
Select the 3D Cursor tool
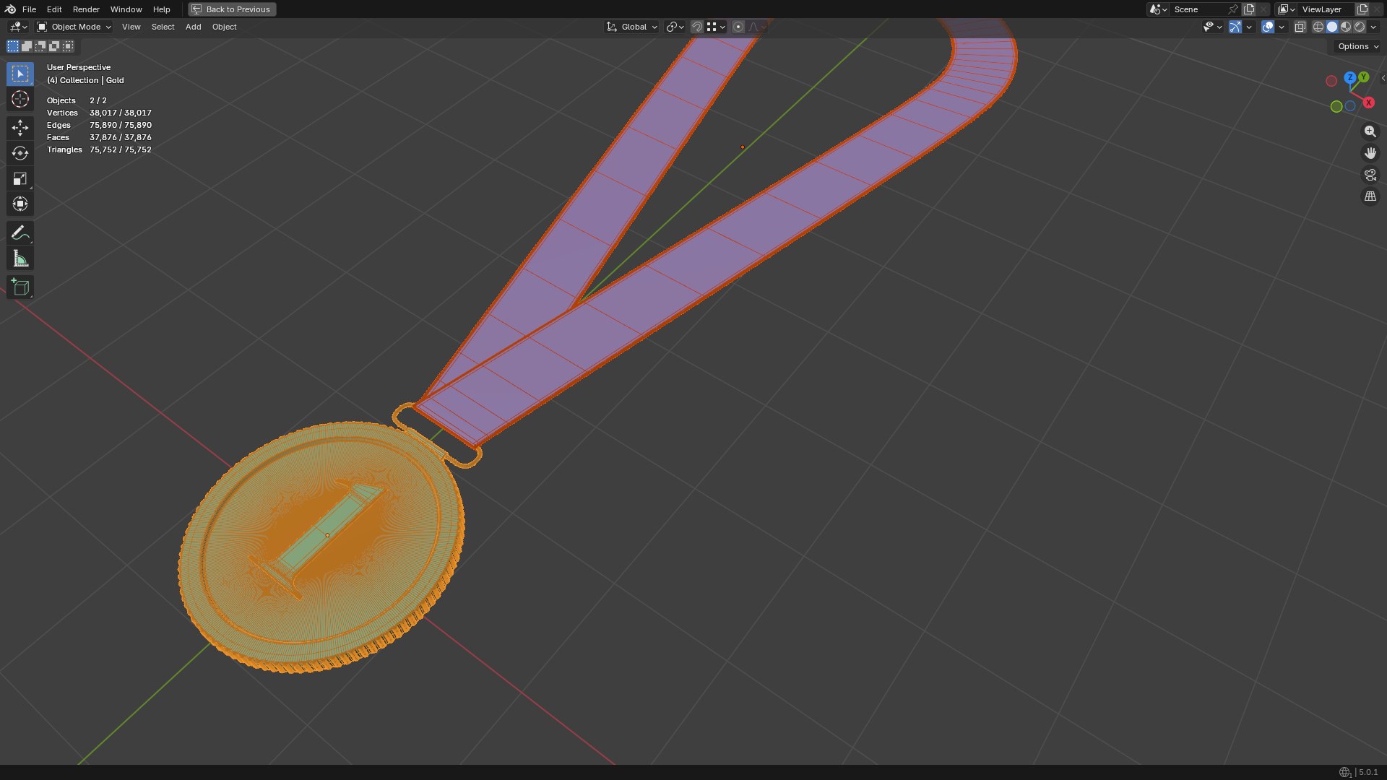pyautogui.click(x=20, y=99)
